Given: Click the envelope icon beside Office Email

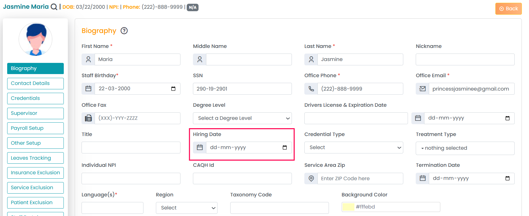Looking at the screenshot, I should (422, 89).
